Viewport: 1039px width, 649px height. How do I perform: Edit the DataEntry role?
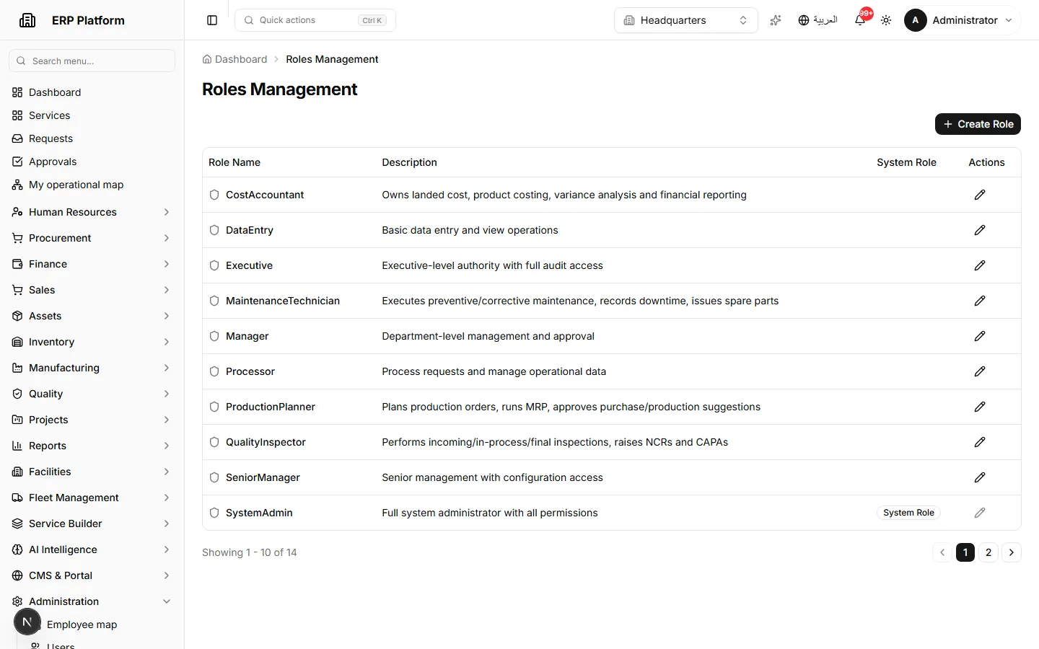click(980, 230)
